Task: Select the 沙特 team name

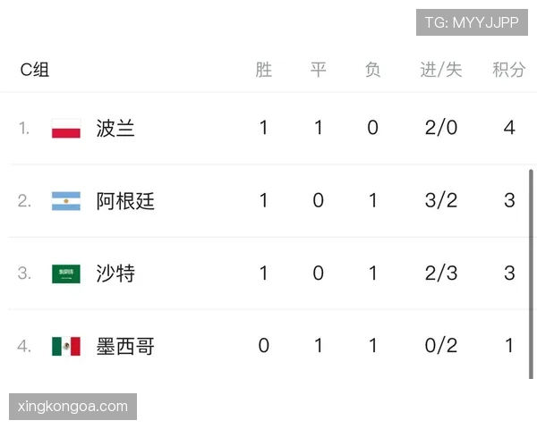Action: pyautogui.click(x=115, y=273)
